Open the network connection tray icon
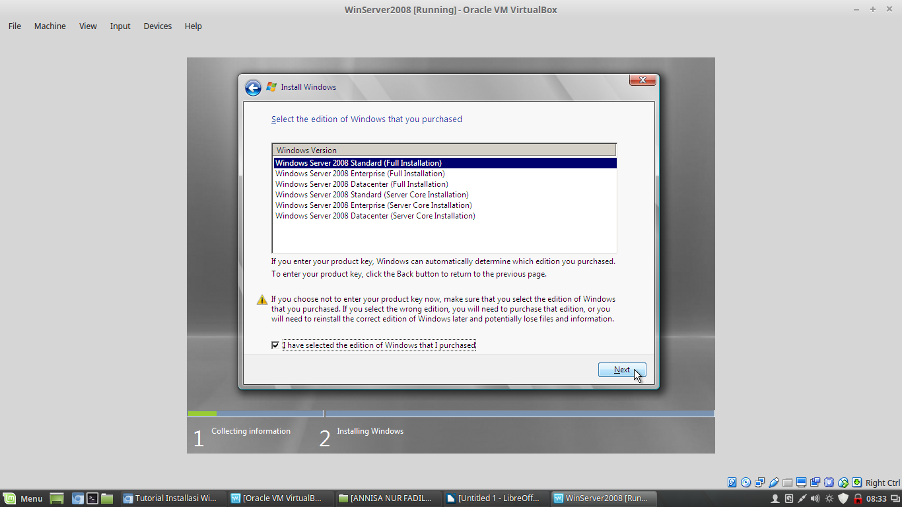The image size is (902, 507). tap(802, 498)
